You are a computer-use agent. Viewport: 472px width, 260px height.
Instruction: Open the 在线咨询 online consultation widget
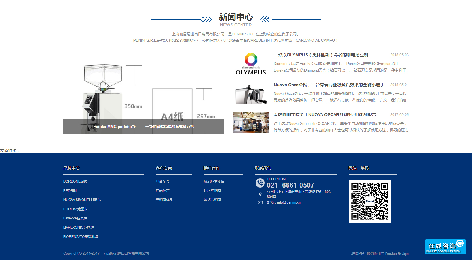(445, 247)
